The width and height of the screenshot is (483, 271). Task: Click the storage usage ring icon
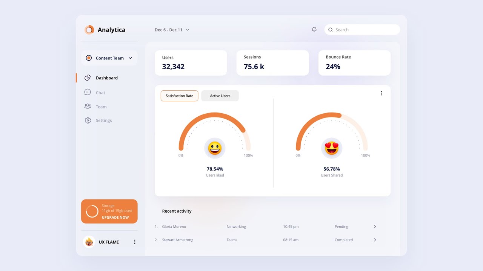click(92, 212)
